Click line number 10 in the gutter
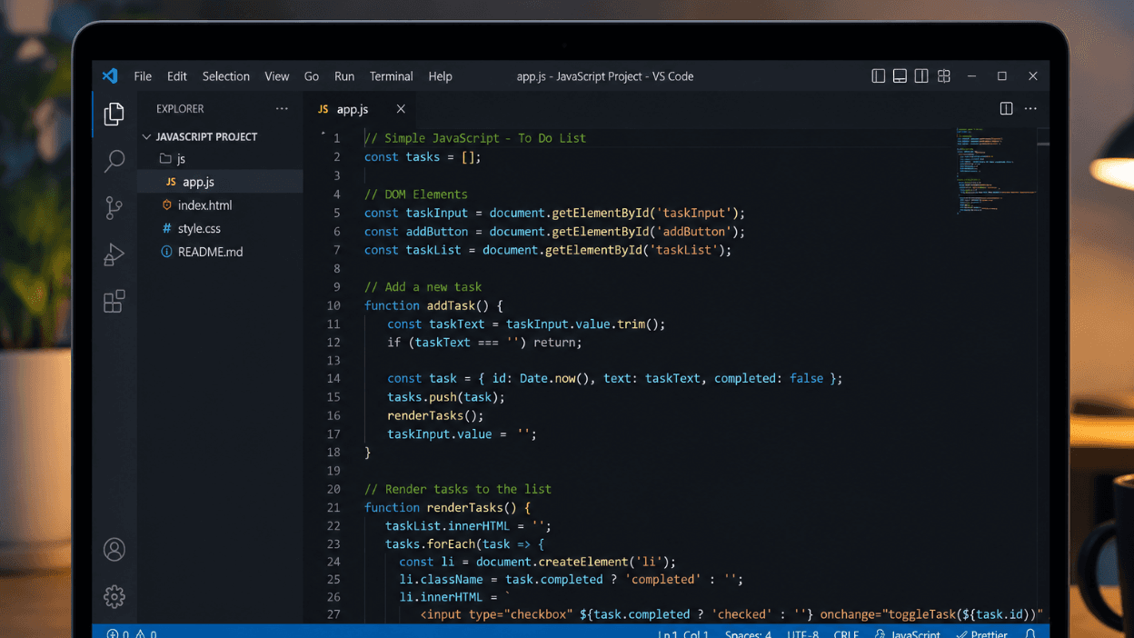 point(333,305)
